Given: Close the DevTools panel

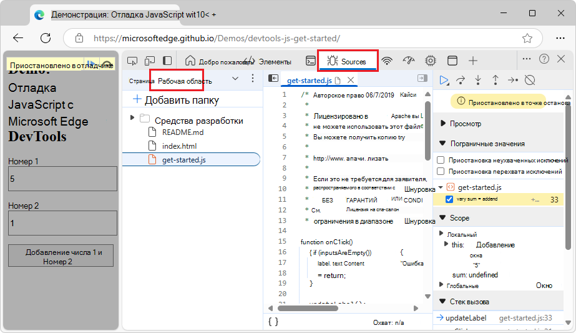Looking at the screenshot, I should (x=561, y=59).
